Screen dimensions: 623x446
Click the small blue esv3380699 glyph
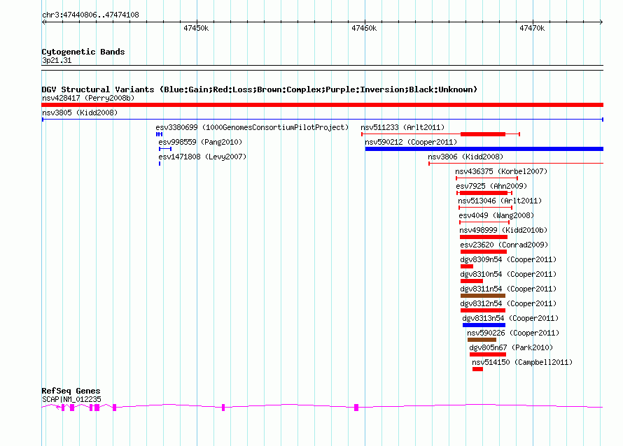coord(160,134)
